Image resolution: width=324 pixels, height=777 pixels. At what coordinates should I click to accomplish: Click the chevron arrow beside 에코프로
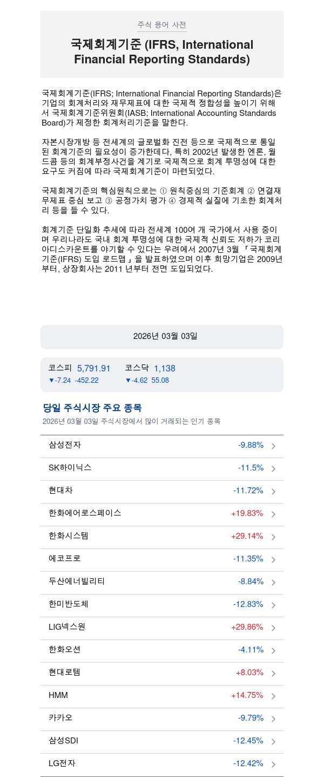(273, 560)
